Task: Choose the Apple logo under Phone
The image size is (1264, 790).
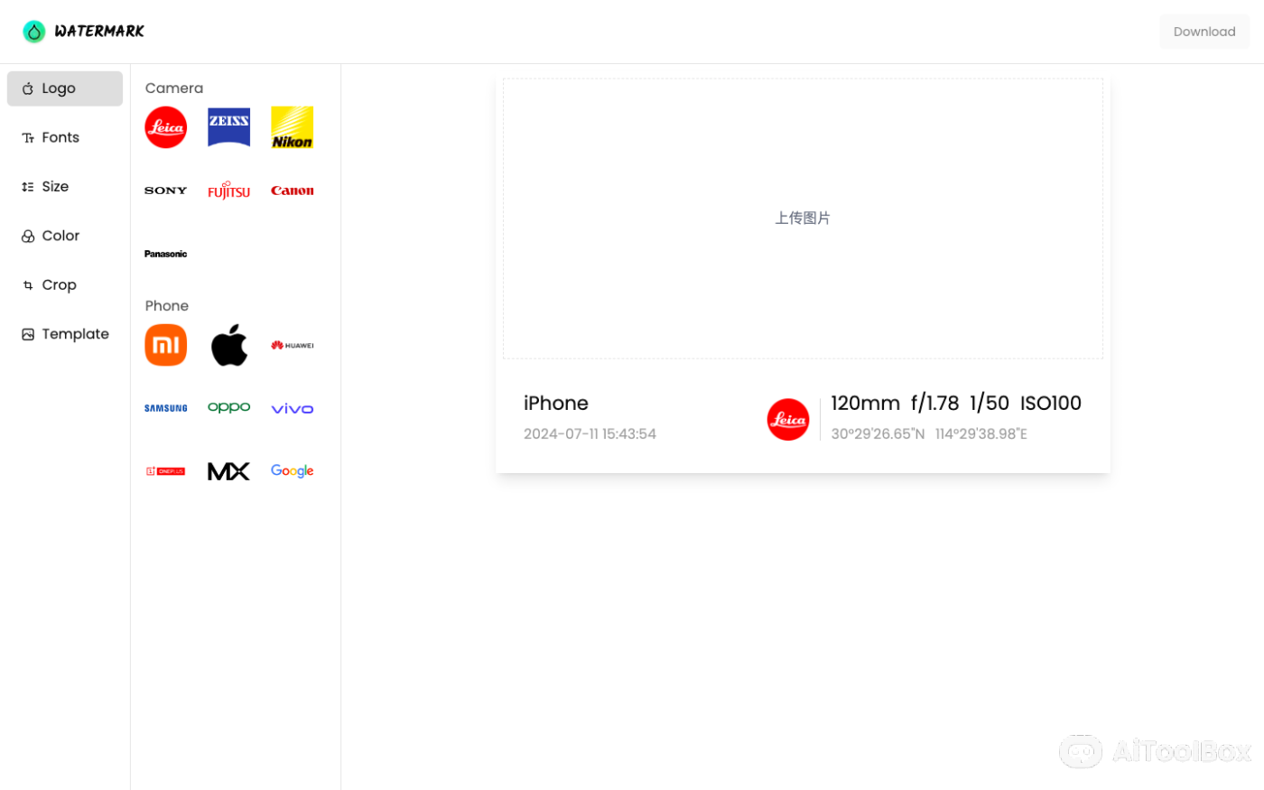Action: 228,345
